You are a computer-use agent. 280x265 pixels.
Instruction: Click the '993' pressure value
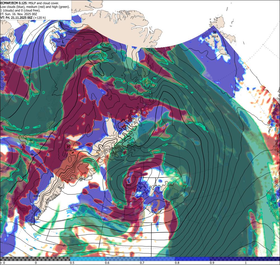click(63, 46)
